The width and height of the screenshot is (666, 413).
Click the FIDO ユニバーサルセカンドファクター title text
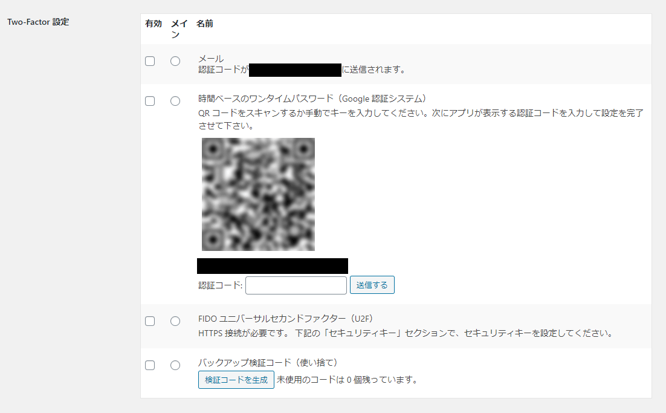click(285, 319)
